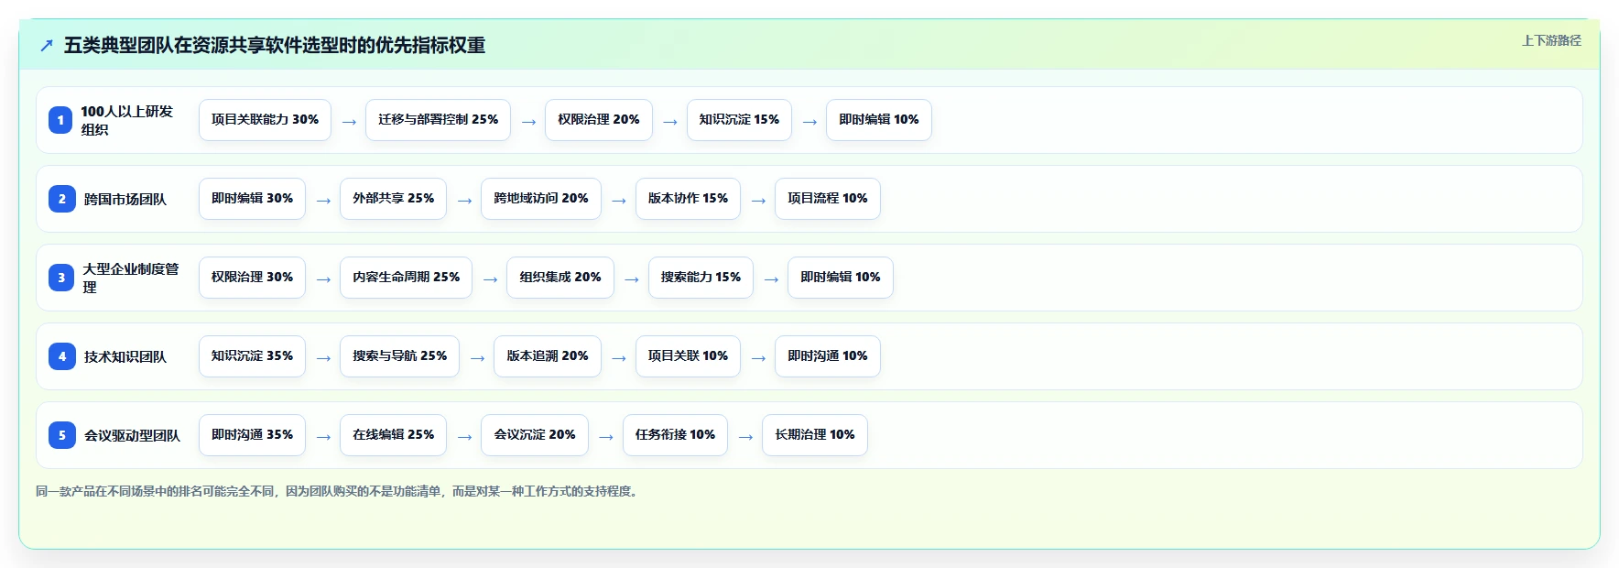Click the number 2 badge

point(61,199)
